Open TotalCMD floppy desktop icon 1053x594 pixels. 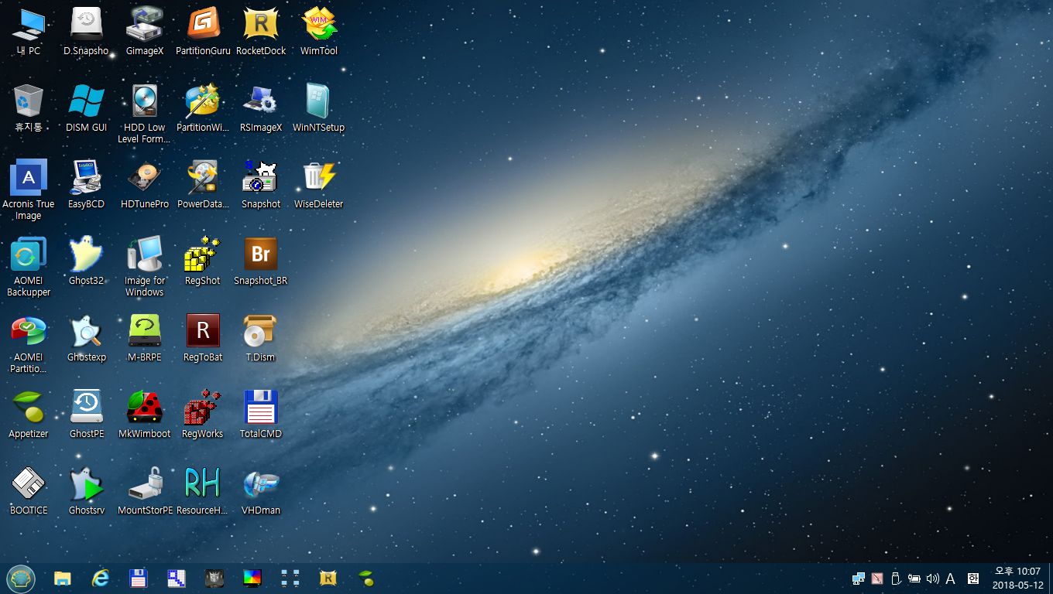(261, 415)
